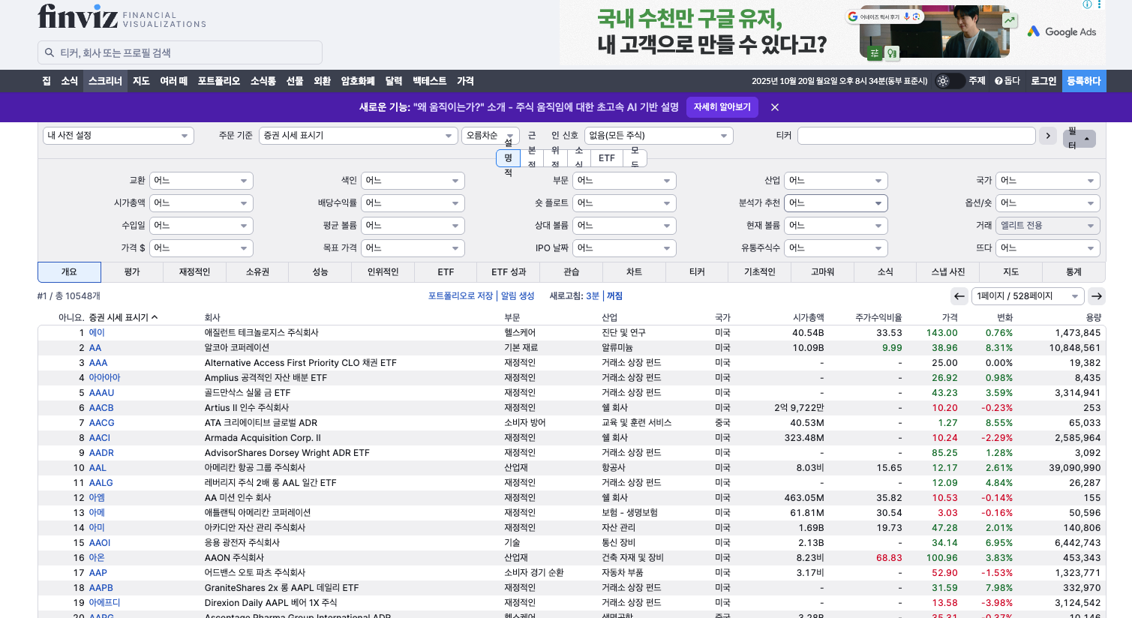Image resolution: width=1132 pixels, height=618 pixels.
Task: Open the AAON ticker link
Action: (97, 558)
